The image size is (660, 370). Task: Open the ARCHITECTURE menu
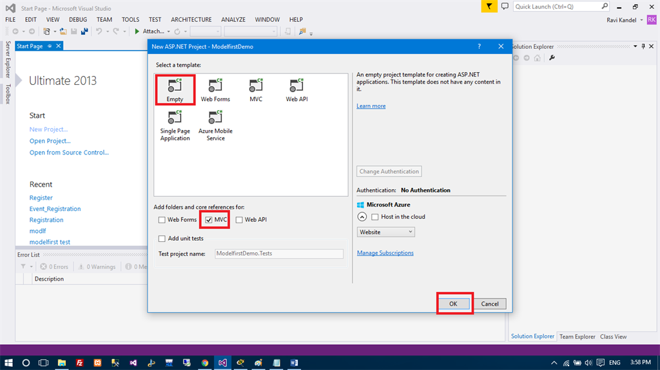point(191,20)
